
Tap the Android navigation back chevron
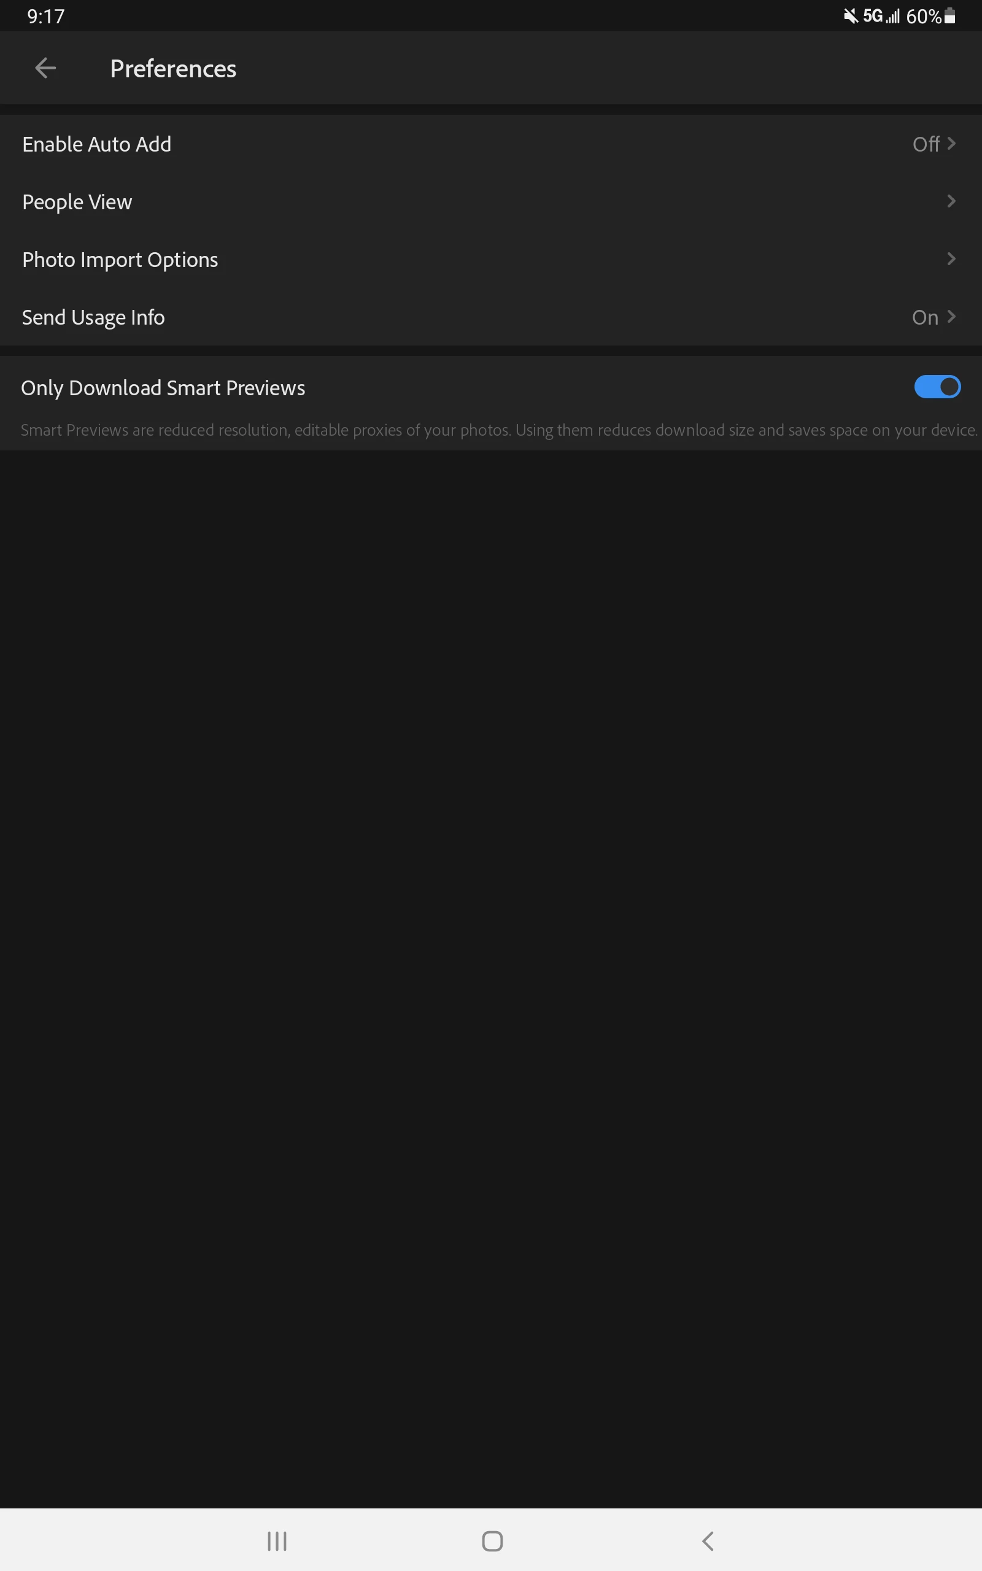[708, 1540]
